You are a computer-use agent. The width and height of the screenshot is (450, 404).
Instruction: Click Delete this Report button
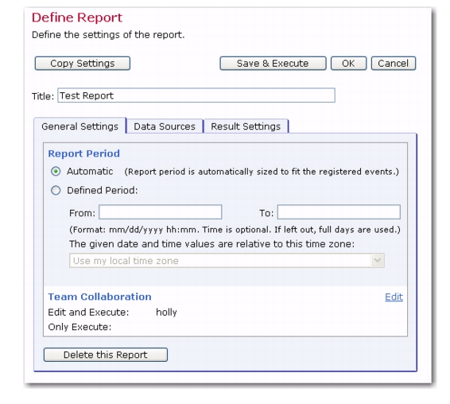106,355
